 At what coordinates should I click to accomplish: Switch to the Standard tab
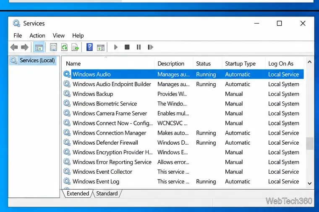click(x=107, y=193)
